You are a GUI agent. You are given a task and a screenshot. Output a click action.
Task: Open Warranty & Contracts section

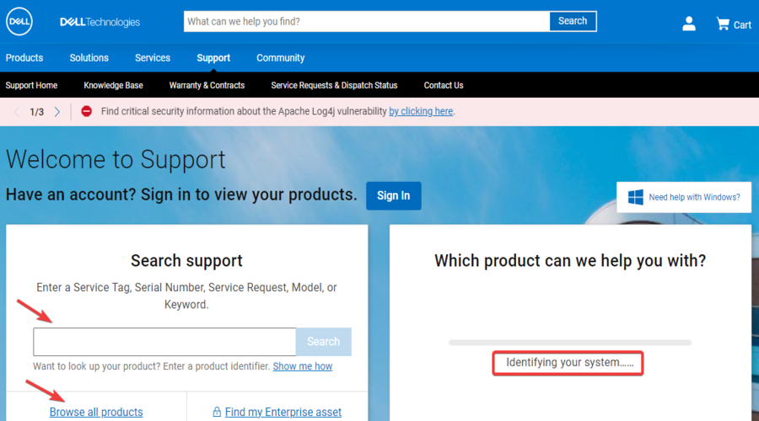[207, 85]
